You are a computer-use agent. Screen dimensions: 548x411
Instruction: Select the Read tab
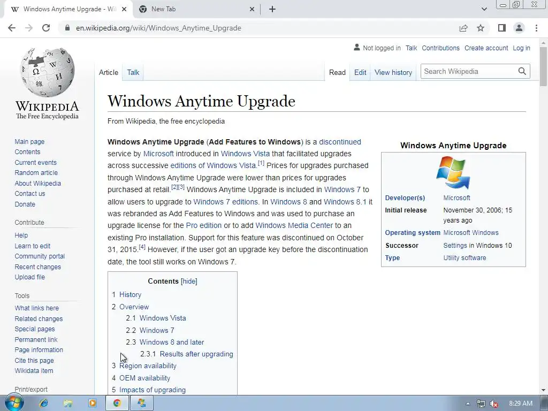337,72
